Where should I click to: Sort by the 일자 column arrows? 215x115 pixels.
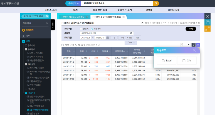[74, 51]
